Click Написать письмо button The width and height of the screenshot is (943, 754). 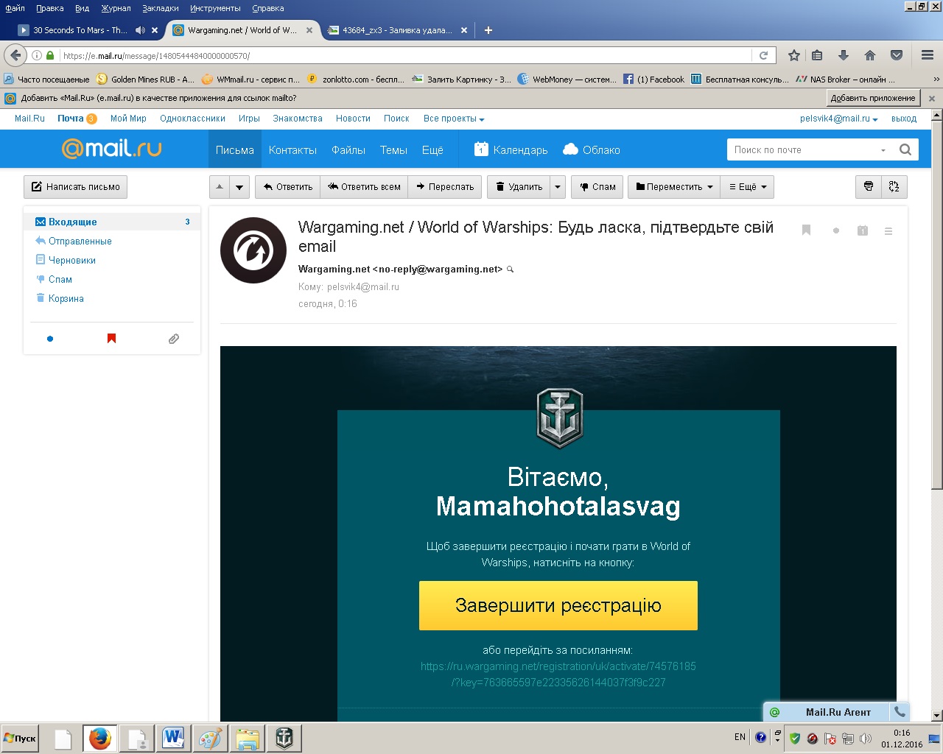(x=75, y=187)
